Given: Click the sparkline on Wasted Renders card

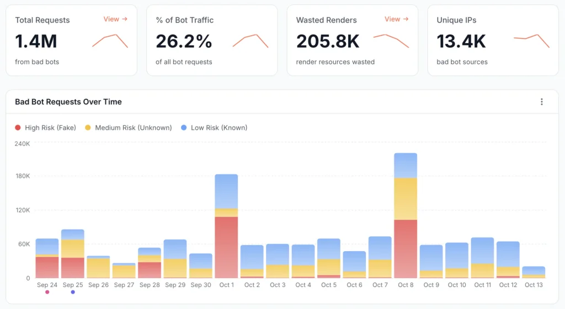Looking at the screenshot, I should pos(391,41).
